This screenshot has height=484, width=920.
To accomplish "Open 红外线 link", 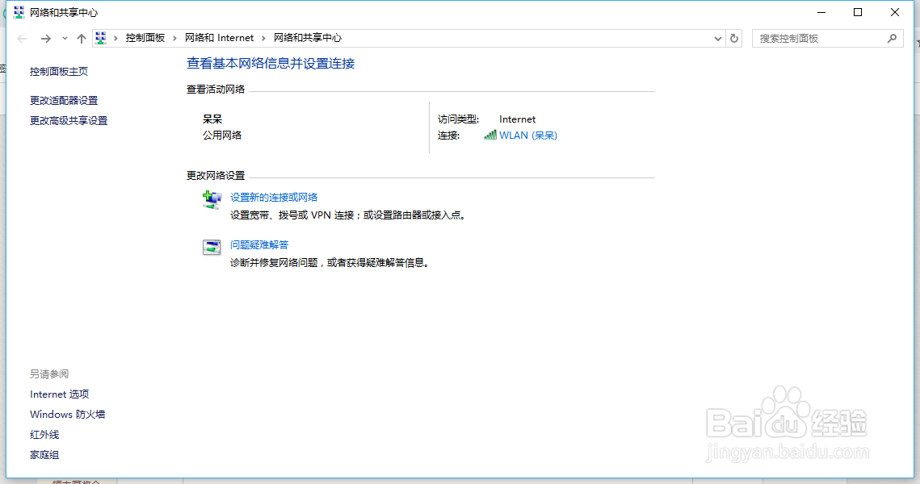I will [44, 435].
